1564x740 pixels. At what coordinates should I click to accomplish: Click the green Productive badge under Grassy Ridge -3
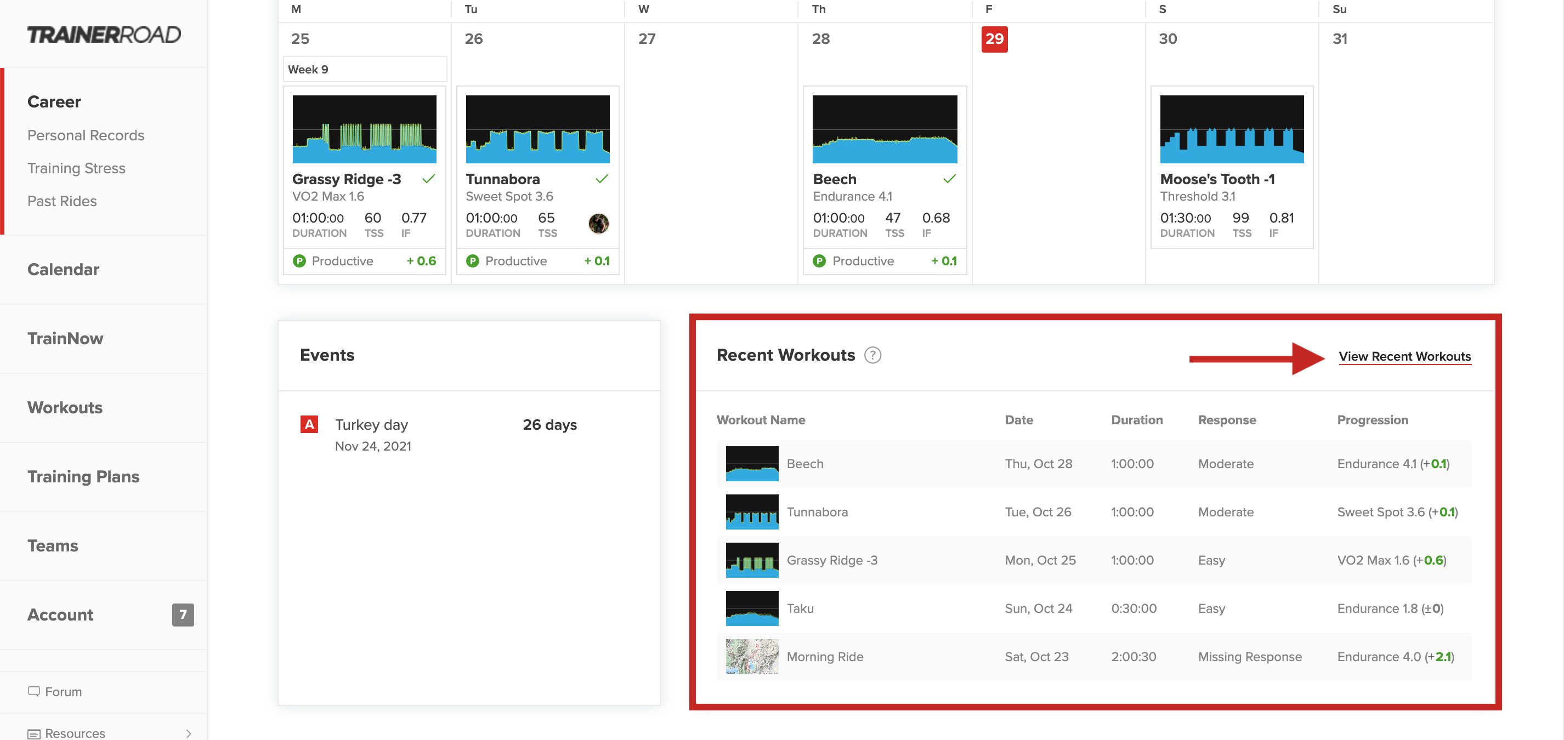[x=299, y=261]
